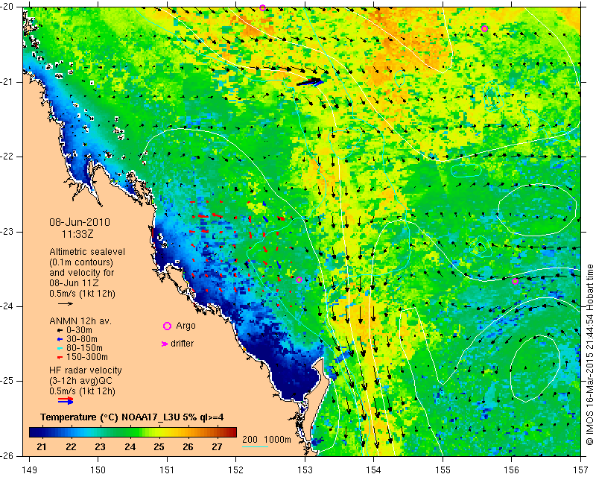Click the '30-80m' depth label
596x477 pixels.
pyautogui.click(x=82, y=339)
